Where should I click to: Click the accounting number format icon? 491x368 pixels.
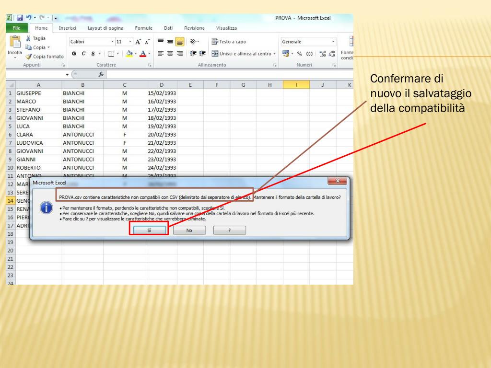coord(286,54)
